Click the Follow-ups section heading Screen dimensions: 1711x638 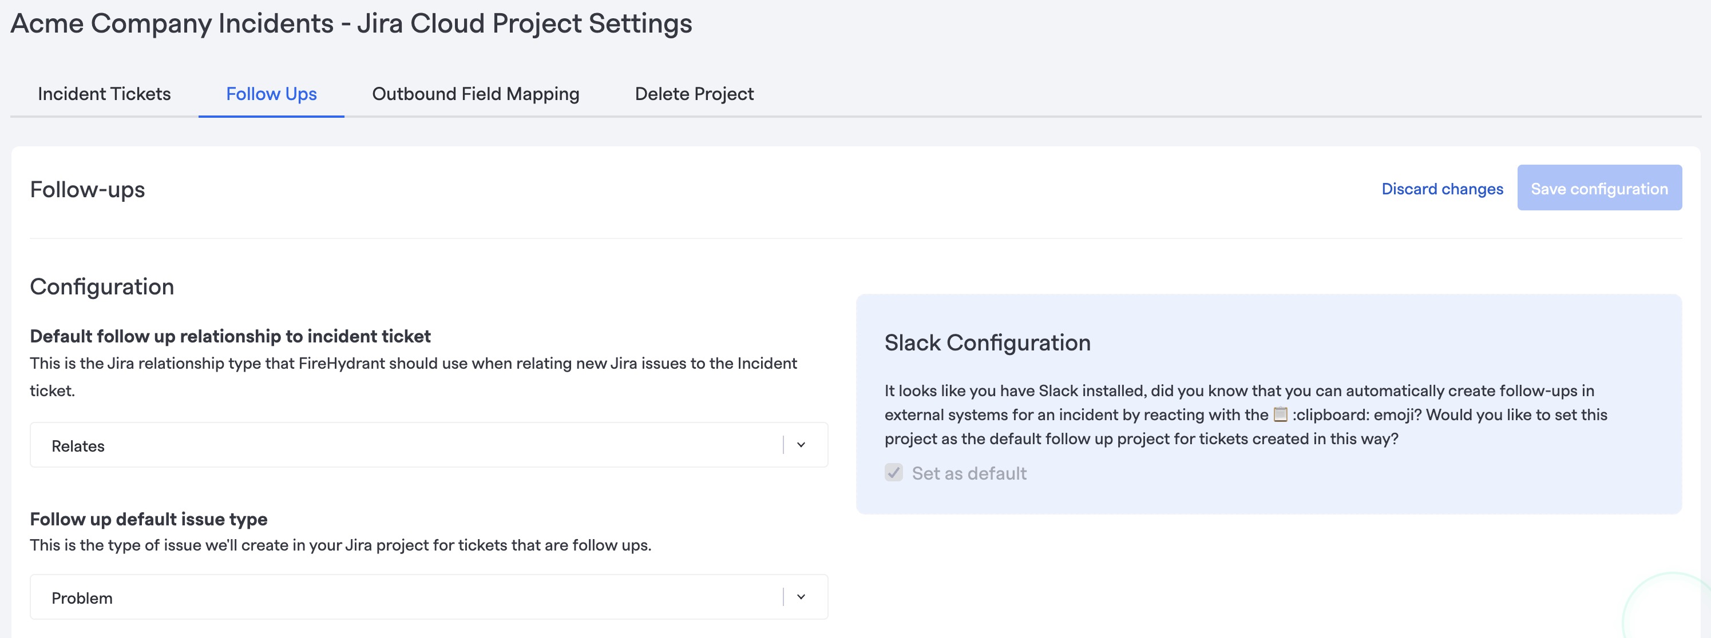[x=88, y=189]
